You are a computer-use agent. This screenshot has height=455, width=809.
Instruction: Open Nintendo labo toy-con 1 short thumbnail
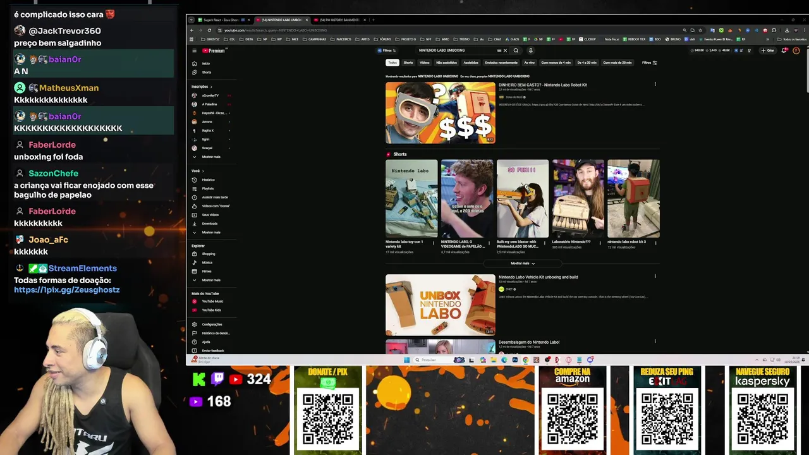[x=411, y=198]
